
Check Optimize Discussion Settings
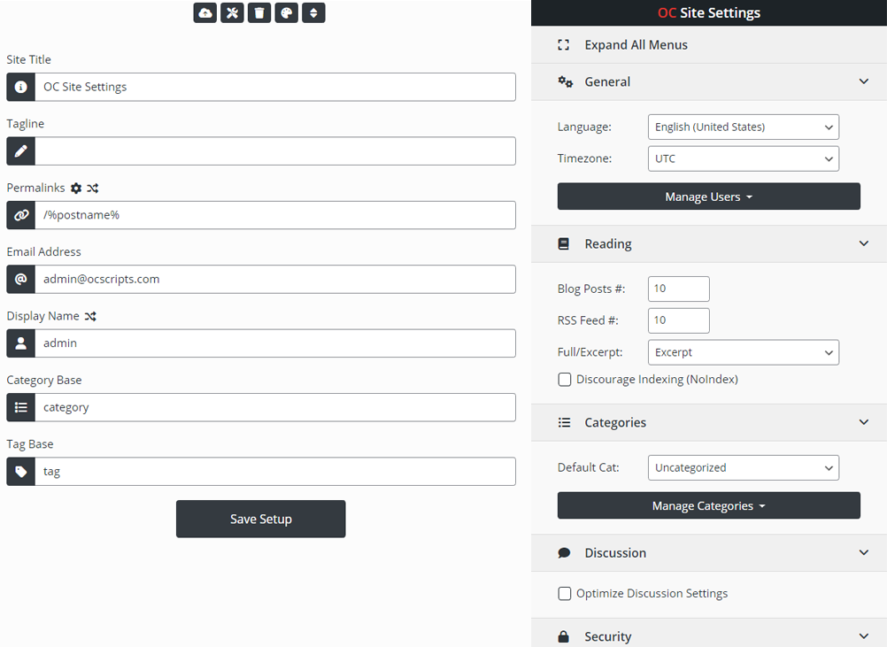click(x=565, y=593)
